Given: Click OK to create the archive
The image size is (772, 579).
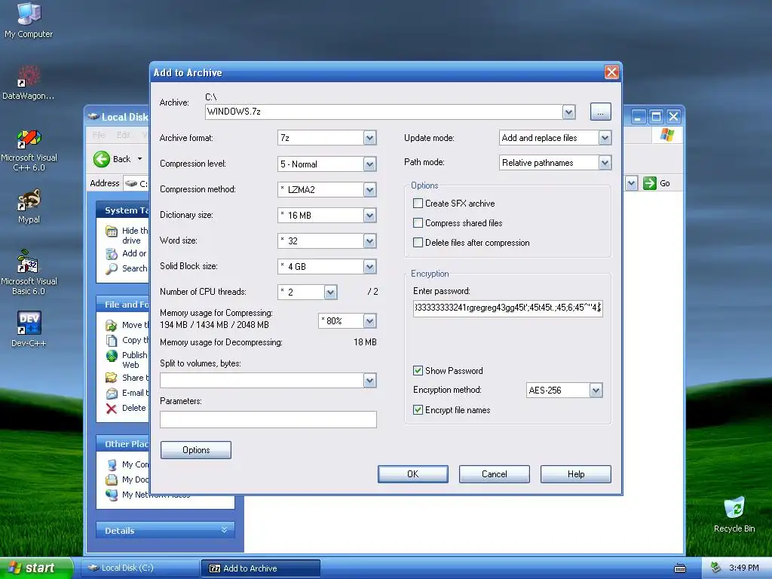Looking at the screenshot, I should coord(413,474).
